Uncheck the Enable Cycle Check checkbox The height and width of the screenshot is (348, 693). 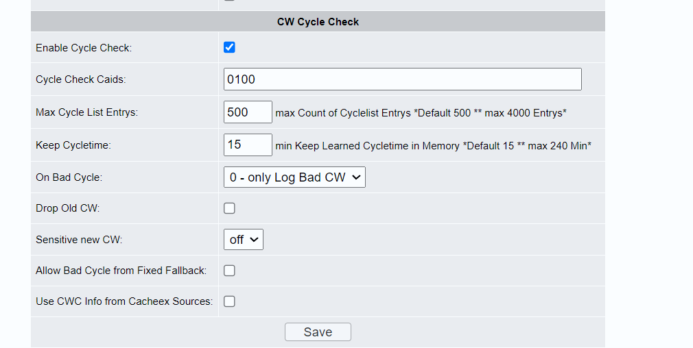229,47
